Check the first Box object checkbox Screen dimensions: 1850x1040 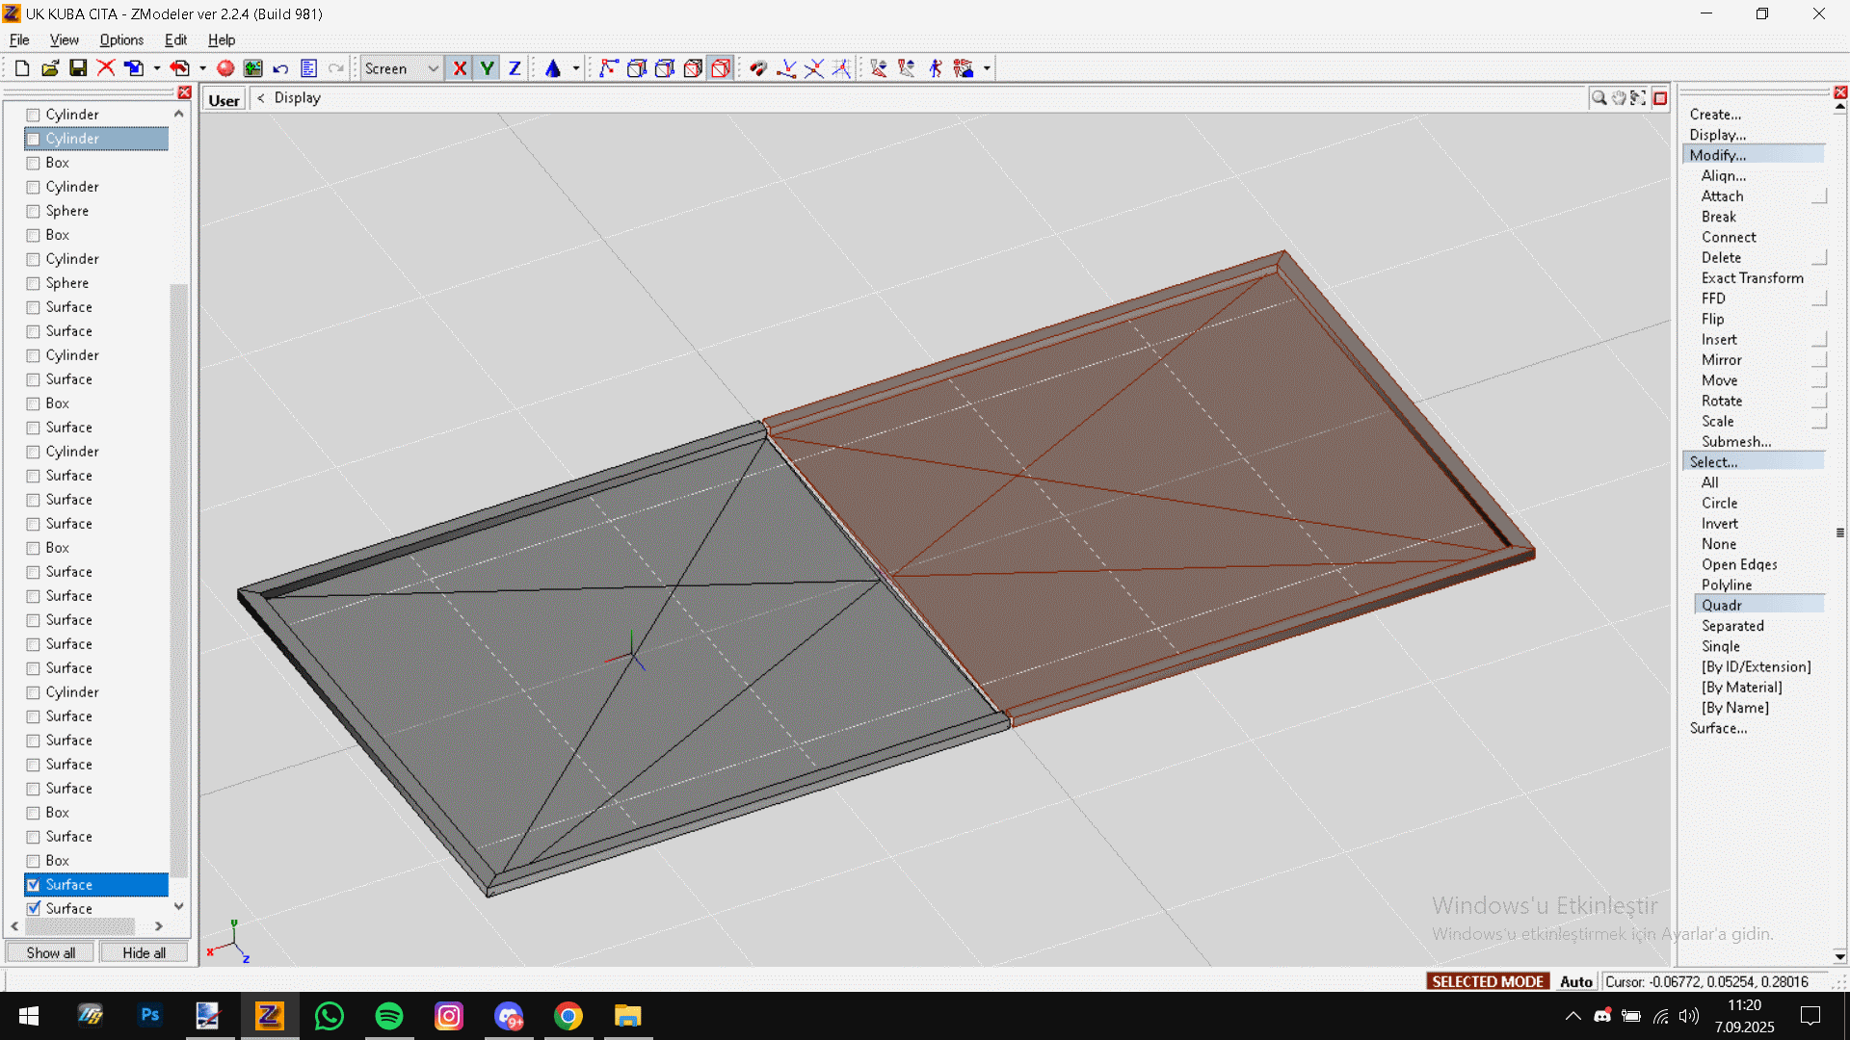point(34,163)
